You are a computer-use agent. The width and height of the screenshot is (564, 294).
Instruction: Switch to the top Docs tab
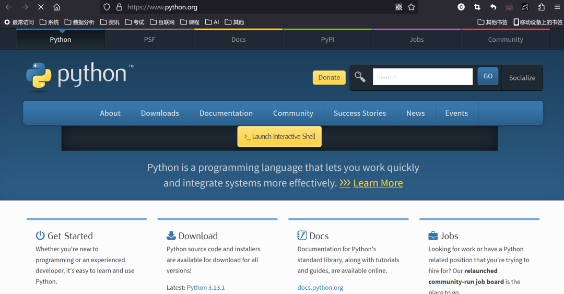point(239,39)
